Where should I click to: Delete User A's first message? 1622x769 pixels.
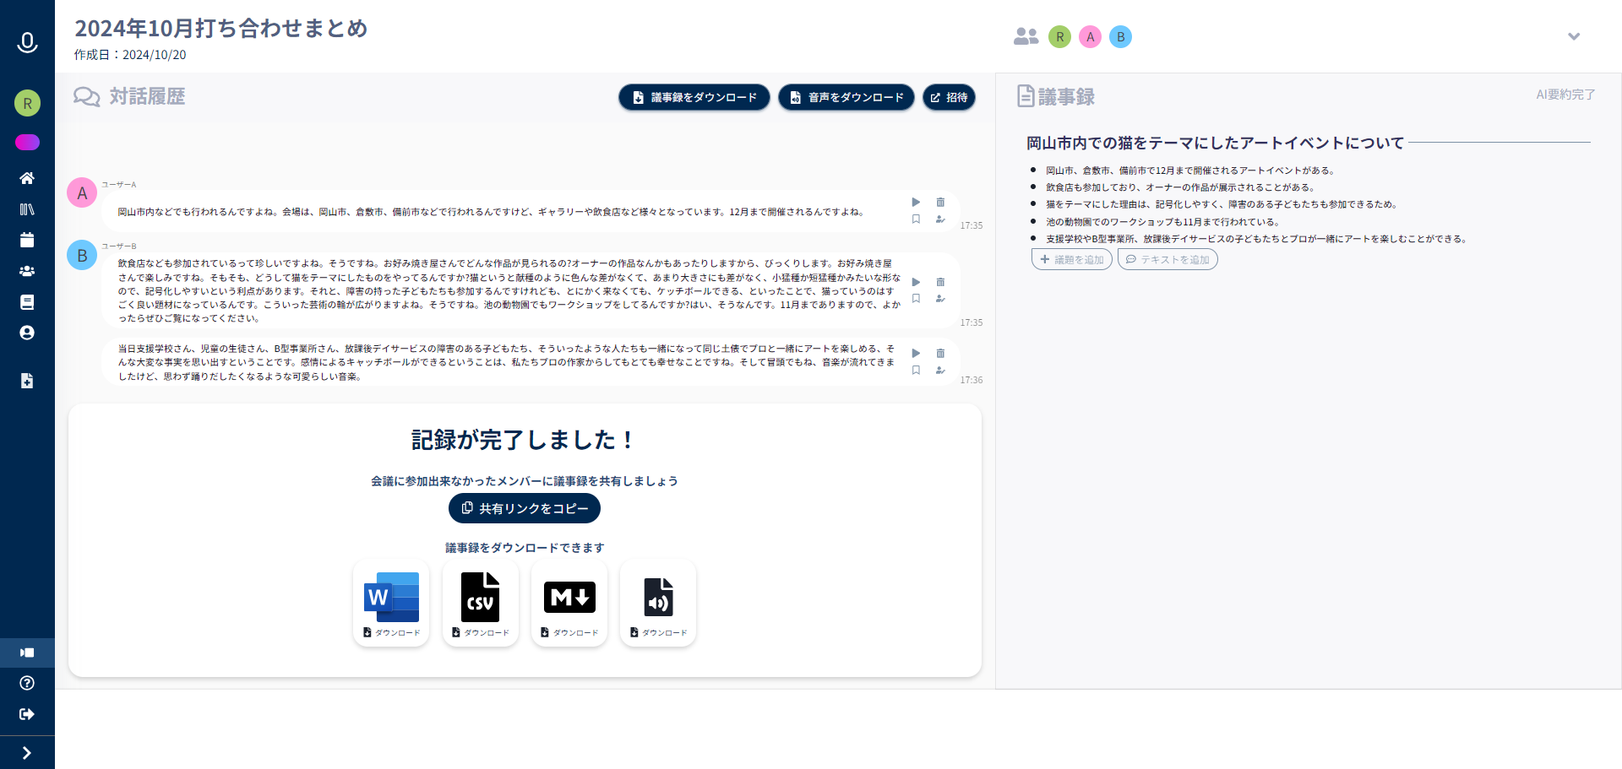(x=940, y=203)
